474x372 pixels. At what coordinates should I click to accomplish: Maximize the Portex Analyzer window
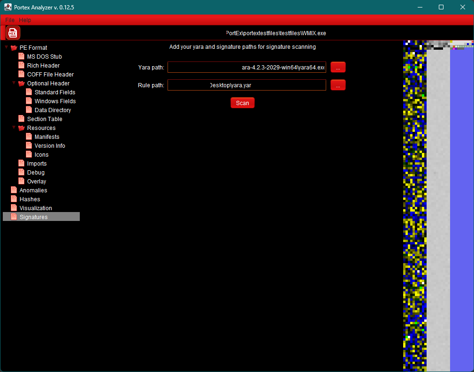click(x=441, y=7)
